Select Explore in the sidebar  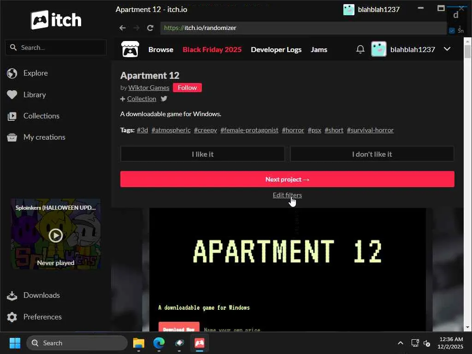coord(35,73)
